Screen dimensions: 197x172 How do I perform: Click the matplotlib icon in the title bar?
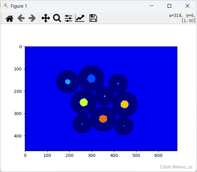(x=6, y=6)
